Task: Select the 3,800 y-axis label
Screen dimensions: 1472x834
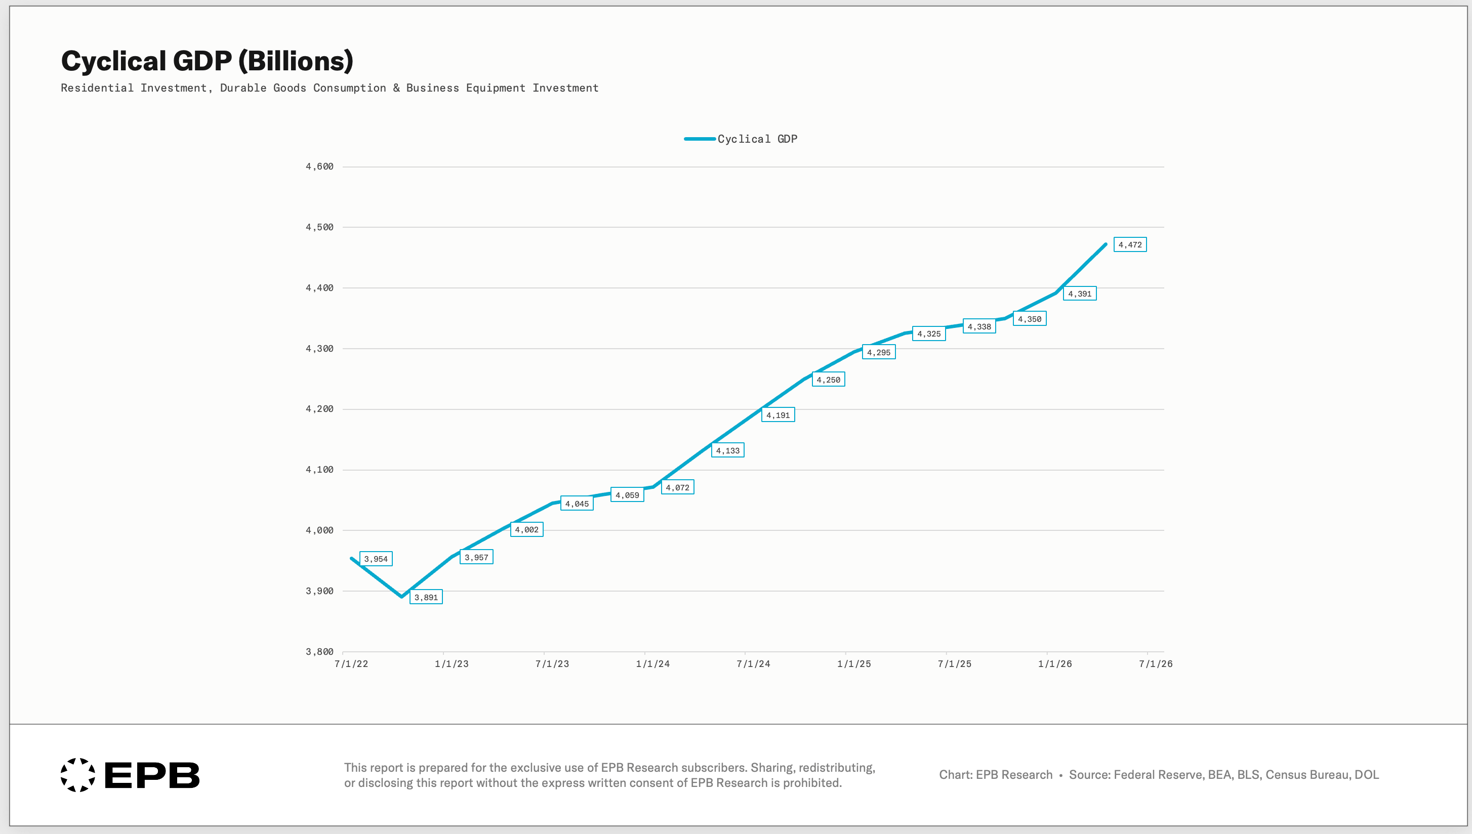Action: tap(319, 652)
